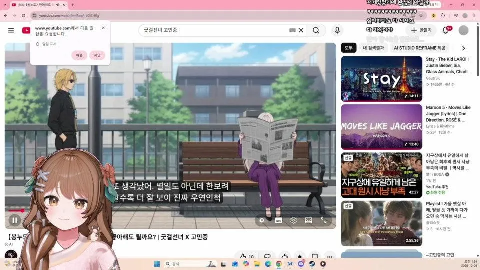Click the Windows taskbar search box

(190, 264)
